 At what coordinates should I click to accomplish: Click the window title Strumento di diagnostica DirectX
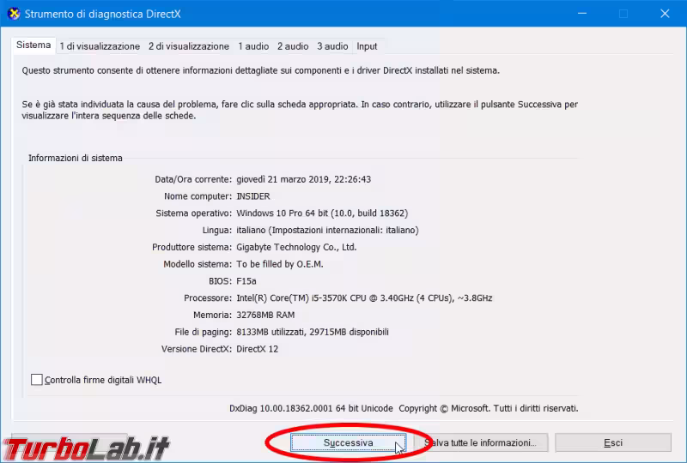(x=102, y=14)
